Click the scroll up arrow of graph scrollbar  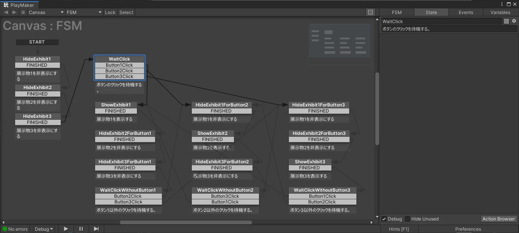click(377, 19)
